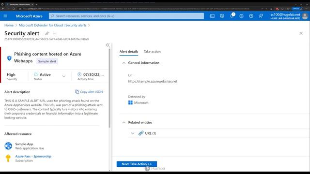Click Next: Take Action button
The height and width of the screenshot is (174, 310).
click(x=137, y=164)
